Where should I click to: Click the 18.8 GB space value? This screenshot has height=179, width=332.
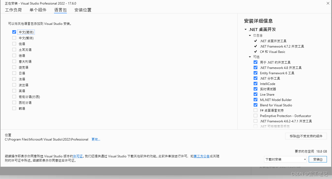pos(322,151)
